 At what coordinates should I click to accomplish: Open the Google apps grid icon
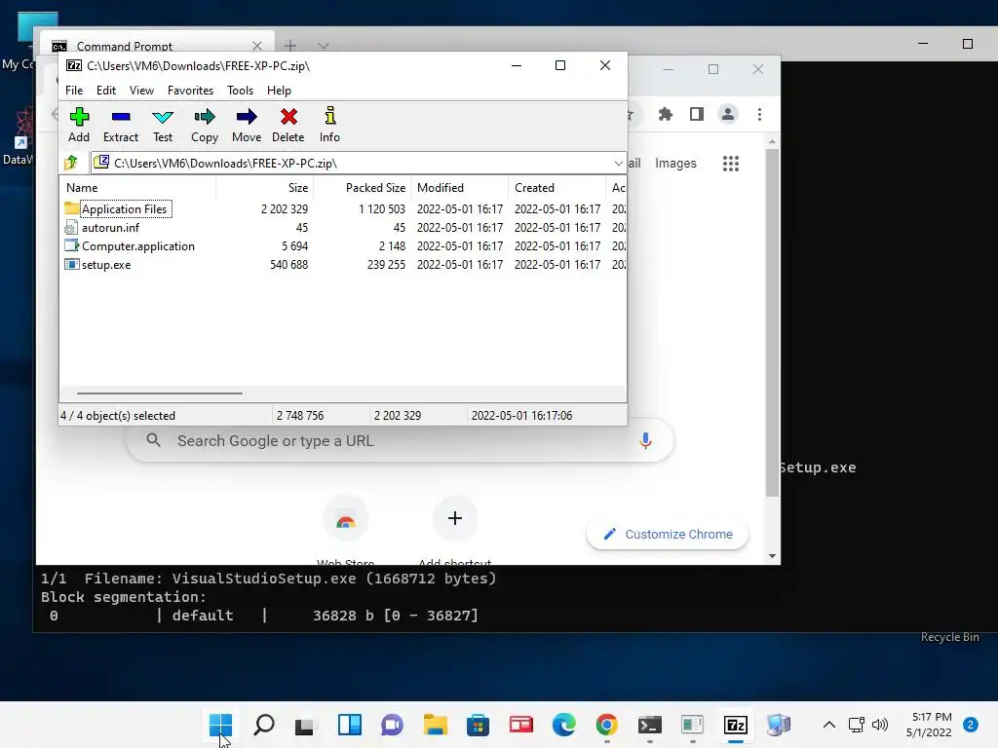click(x=731, y=164)
